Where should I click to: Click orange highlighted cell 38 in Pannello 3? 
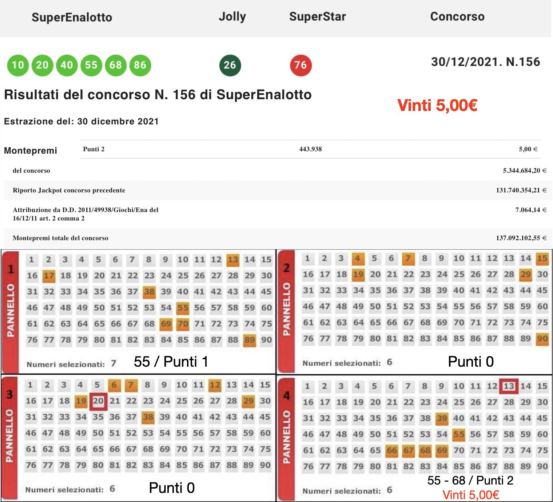click(148, 417)
